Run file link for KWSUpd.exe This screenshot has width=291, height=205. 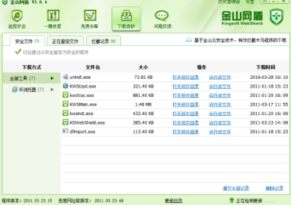click(220, 86)
